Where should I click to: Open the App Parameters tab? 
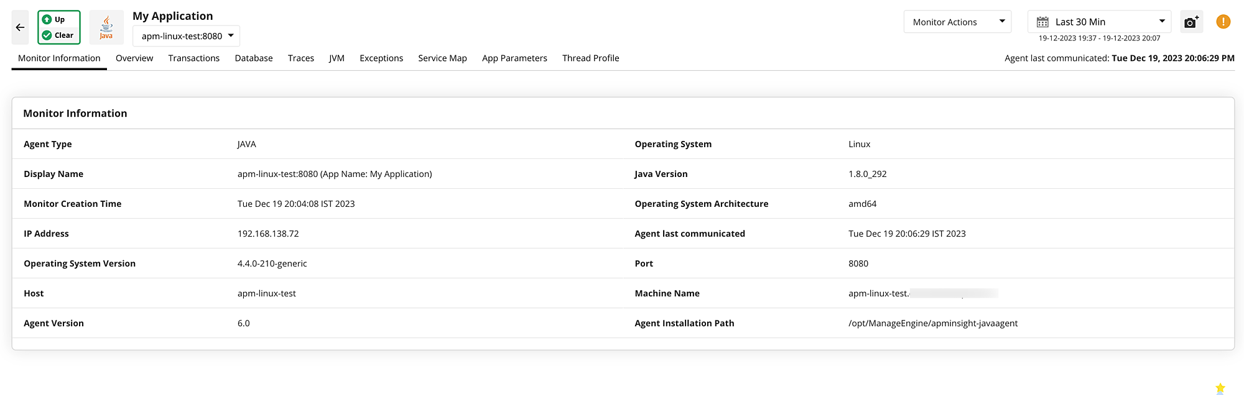pos(514,58)
